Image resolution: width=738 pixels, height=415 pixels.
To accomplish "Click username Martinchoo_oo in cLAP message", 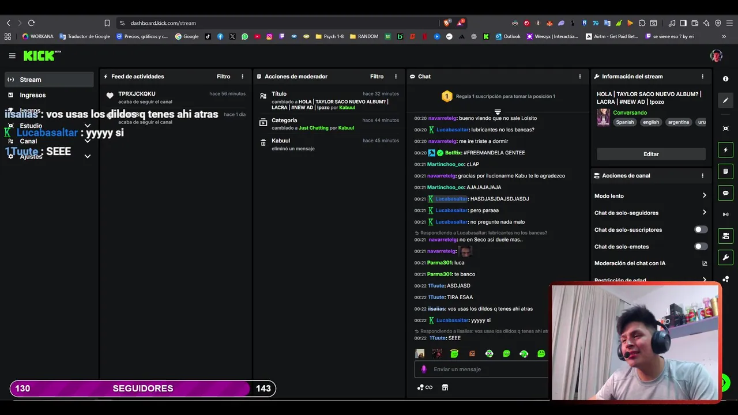I will coord(446,164).
